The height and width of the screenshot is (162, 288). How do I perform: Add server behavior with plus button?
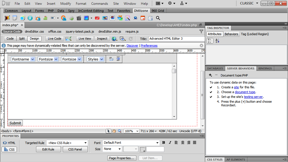click(211, 75)
